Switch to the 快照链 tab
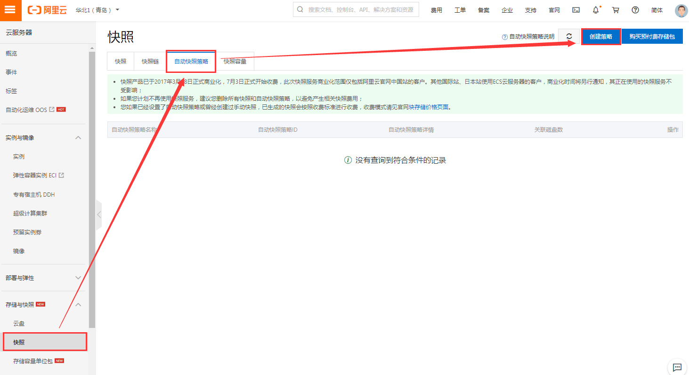The image size is (689, 375). 150,61
